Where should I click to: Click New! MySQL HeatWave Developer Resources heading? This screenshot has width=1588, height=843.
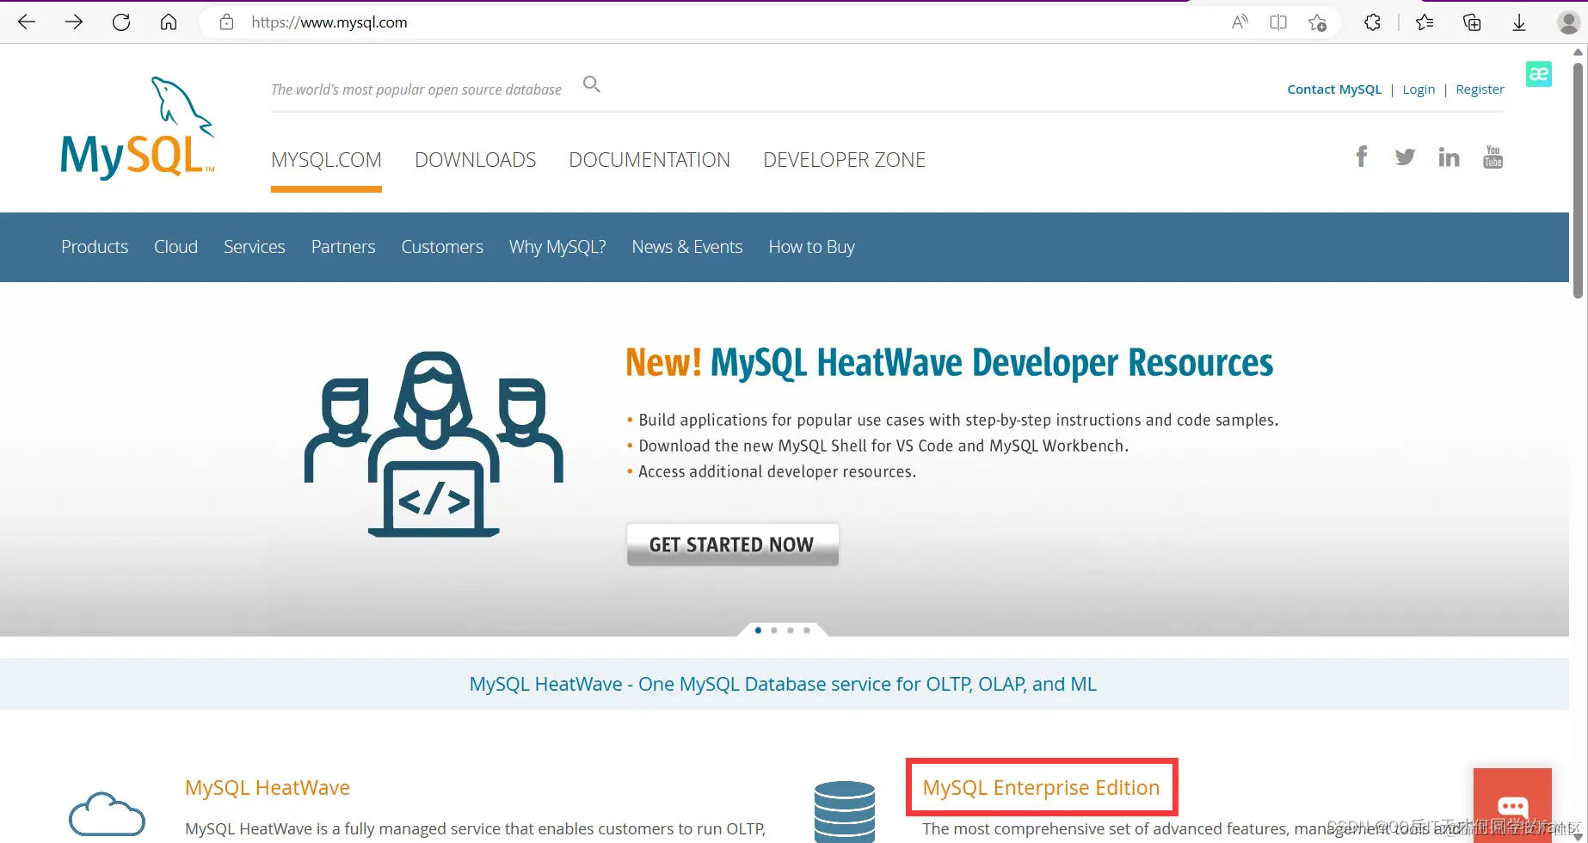949,363
